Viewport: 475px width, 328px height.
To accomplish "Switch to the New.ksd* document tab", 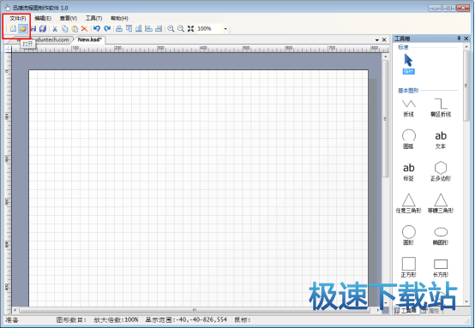I will point(90,39).
